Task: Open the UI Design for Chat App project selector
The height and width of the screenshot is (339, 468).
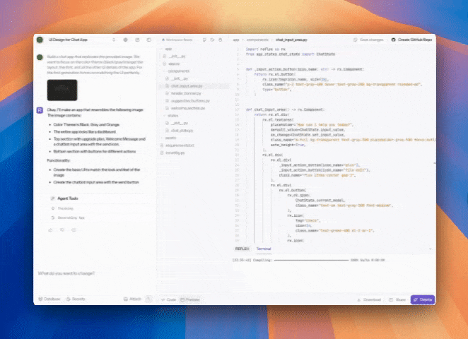Action: coord(71,40)
